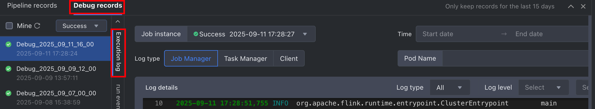Select the Job Manager log type button
The height and width of the screenshot is (109, 595).
click(x=191, y=59)
